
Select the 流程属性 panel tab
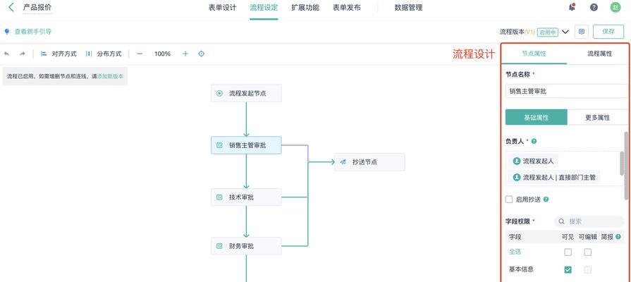pos(599,54)
